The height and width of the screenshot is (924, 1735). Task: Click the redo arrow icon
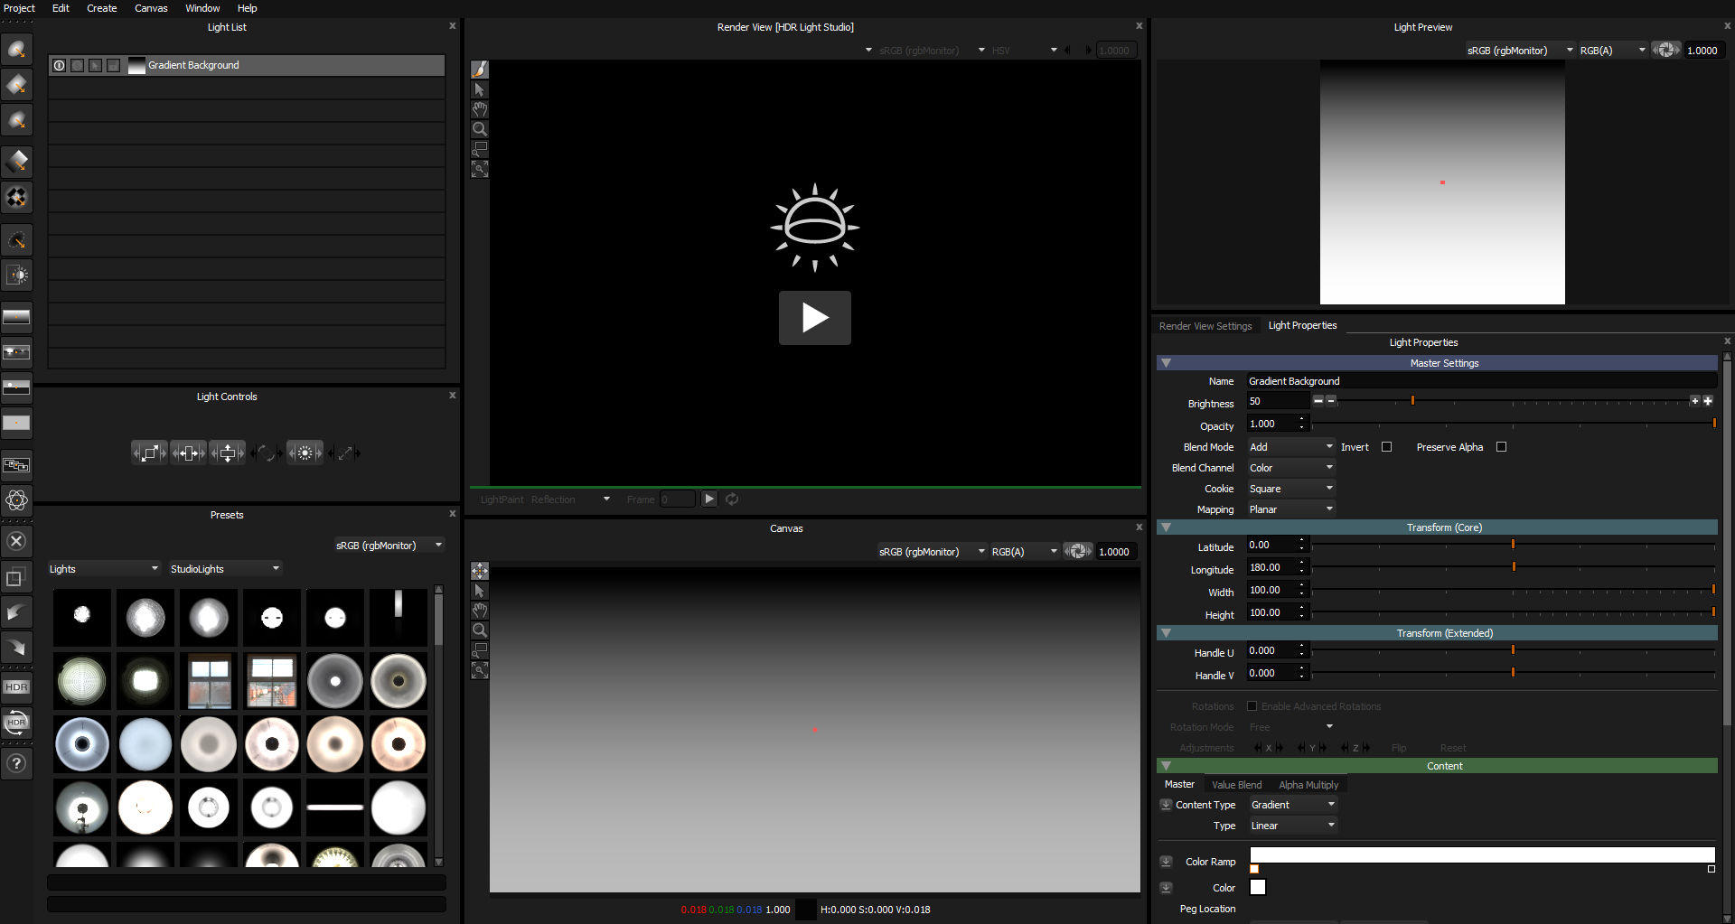click(x=16, y=648)
